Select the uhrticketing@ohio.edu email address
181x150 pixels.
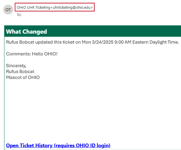click(x=71, y=8)
